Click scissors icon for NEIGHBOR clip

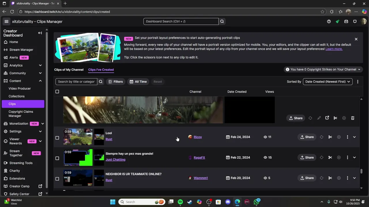point(330,178)
